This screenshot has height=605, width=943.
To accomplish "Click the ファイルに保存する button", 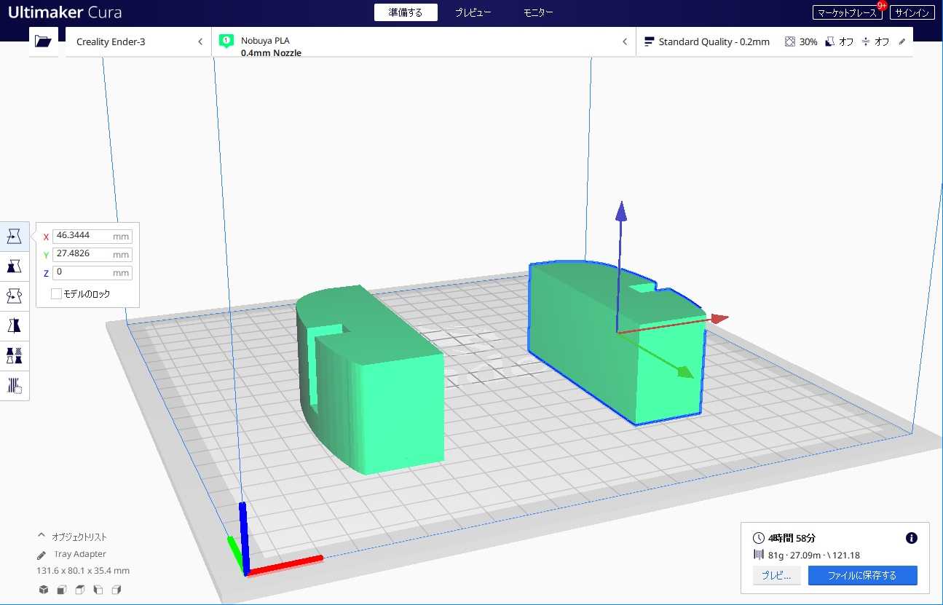I will pos(862,575).
